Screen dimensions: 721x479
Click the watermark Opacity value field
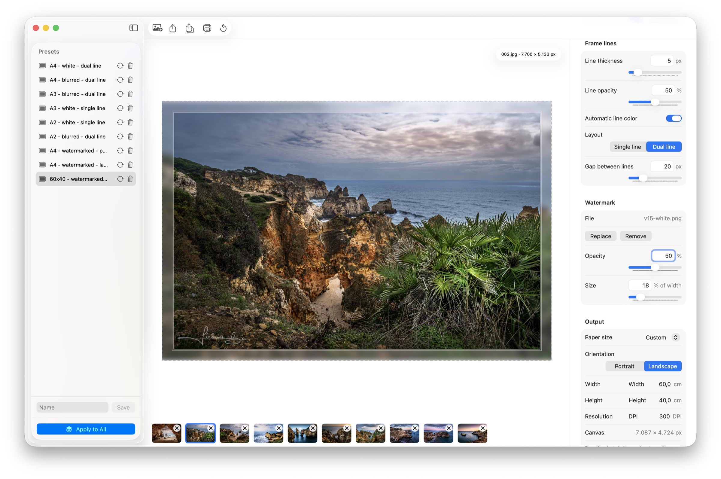click(x=663, y=256)
